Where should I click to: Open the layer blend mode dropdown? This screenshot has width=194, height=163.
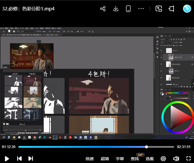pyautogui.click(x=166, y=42)
